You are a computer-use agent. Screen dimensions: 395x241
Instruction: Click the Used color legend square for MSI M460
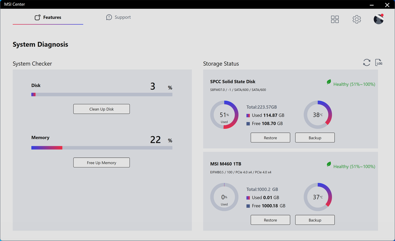point(248,198)
